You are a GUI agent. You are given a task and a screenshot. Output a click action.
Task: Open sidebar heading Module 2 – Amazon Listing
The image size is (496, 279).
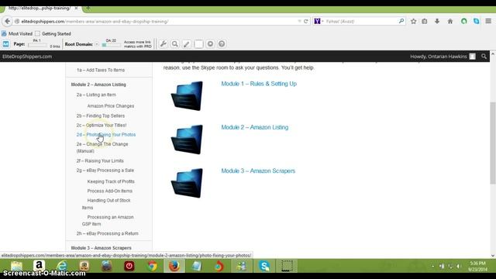[x=98, y=84]
